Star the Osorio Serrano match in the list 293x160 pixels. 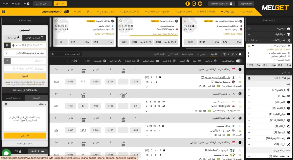(x=240, y=82)
